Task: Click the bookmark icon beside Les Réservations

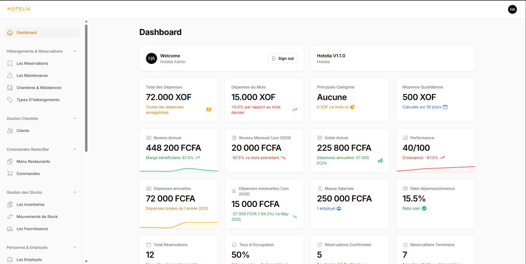Action: click(x=10, y=63)
